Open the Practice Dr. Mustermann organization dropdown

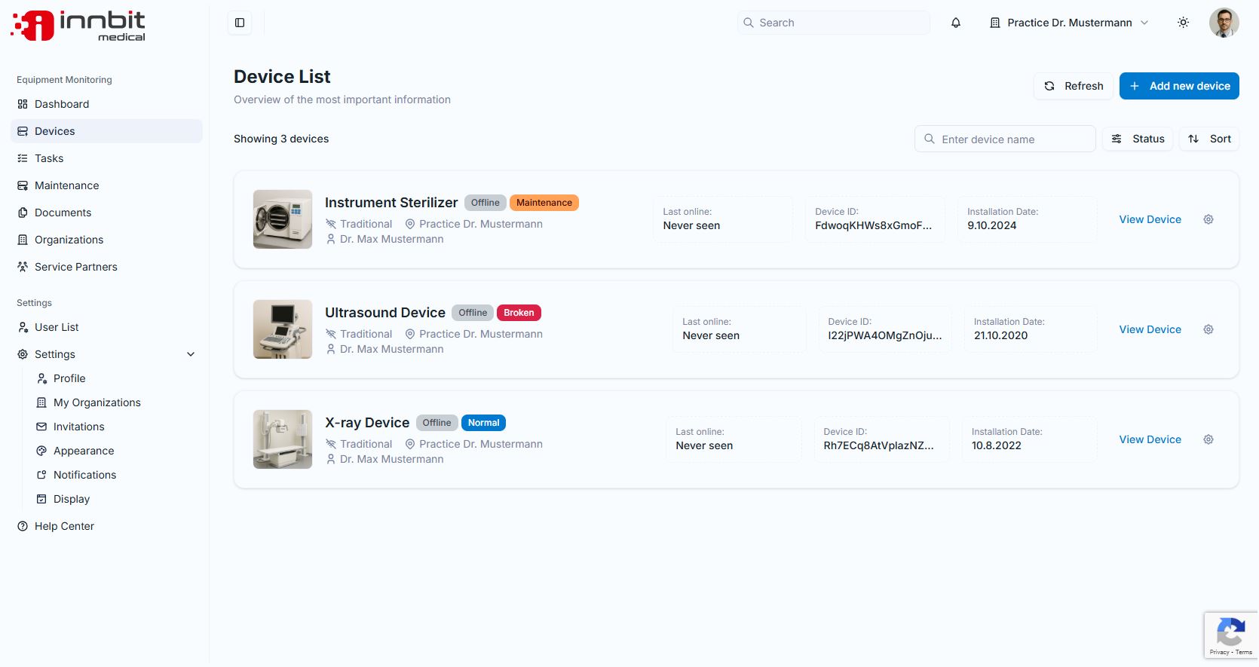[1069, 23]
